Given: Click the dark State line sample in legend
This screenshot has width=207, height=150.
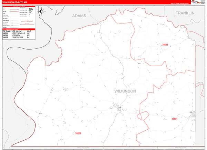Looking at the screenshot, I should (x=14, y=10).
